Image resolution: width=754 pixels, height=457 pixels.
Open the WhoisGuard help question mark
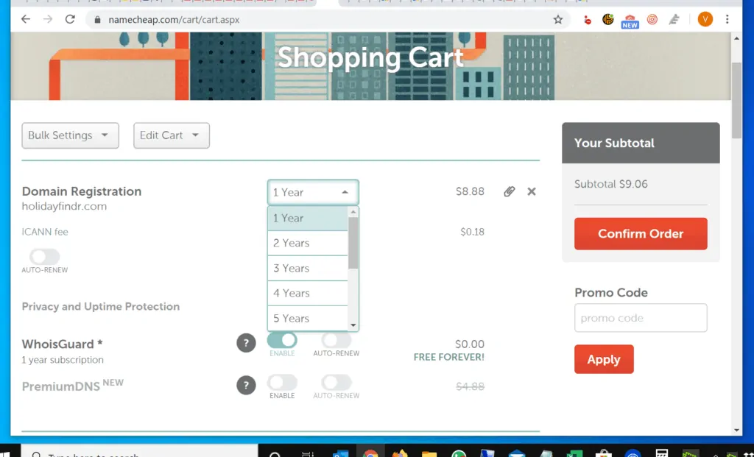[x=246, y=343]
